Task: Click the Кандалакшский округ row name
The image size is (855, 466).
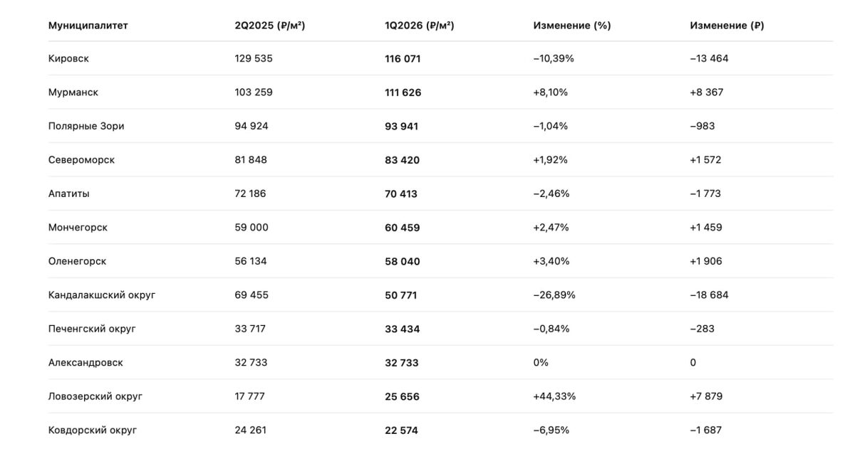Action: click(102, 295)
